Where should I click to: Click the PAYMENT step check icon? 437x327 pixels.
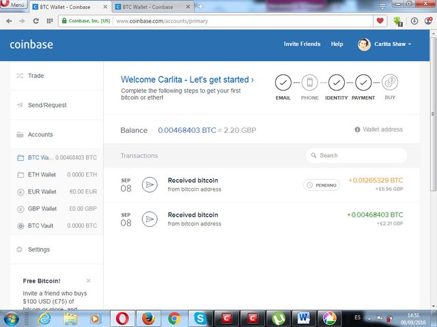(x=363, y=82)
